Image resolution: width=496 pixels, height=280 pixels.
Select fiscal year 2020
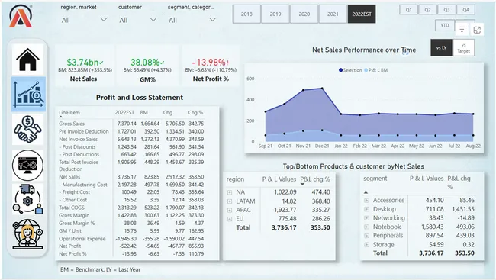point(304,14)
